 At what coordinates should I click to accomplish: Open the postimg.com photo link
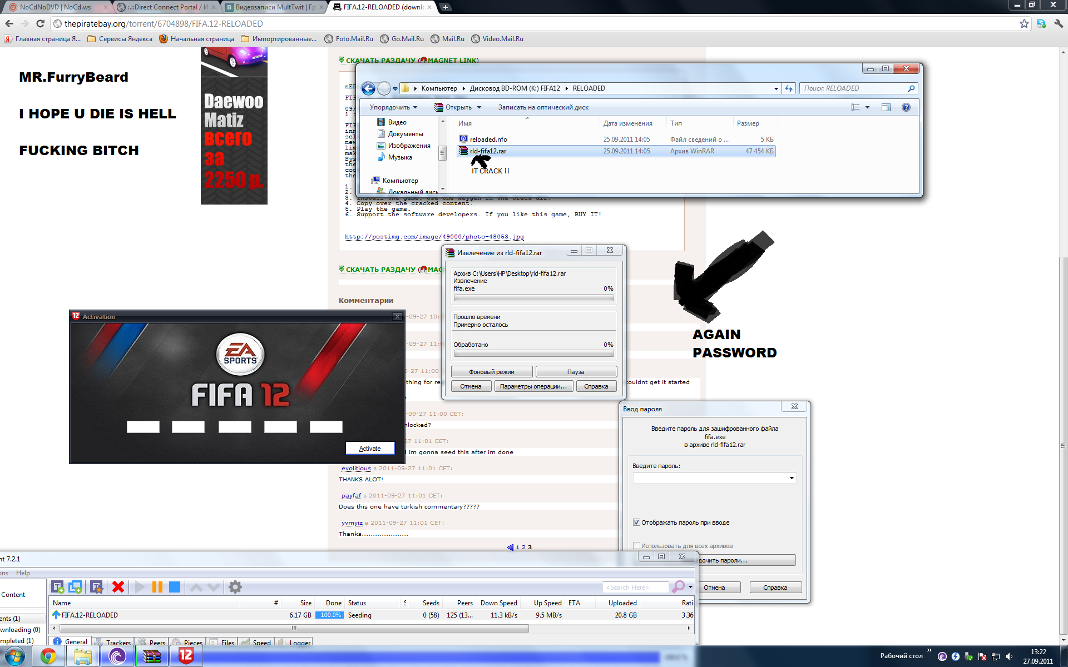coord(434,237)
